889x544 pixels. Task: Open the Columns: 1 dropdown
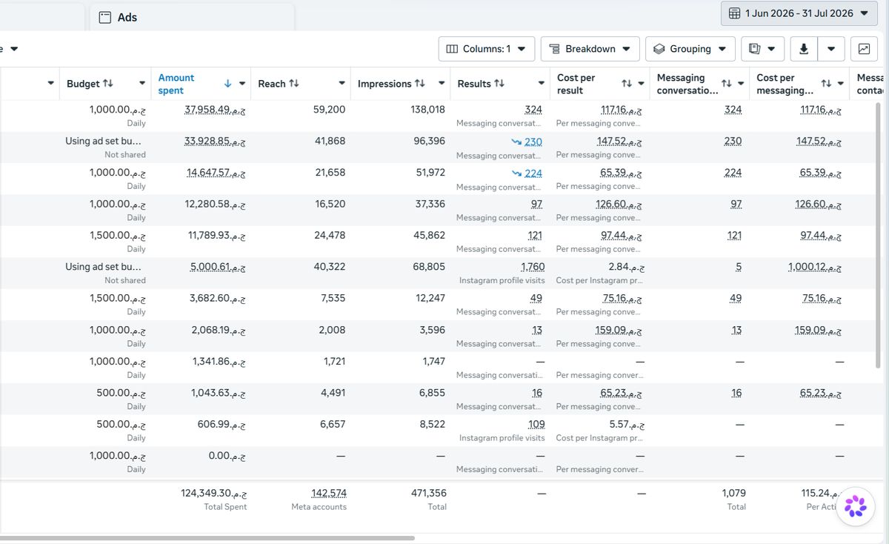click(487, 49)
